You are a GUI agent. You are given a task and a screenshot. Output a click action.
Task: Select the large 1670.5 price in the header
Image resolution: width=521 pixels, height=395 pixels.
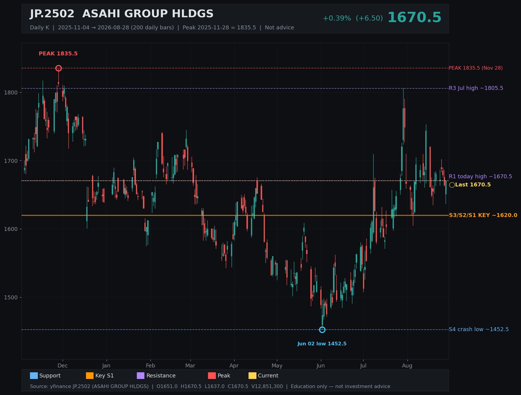tap(414, 18)
